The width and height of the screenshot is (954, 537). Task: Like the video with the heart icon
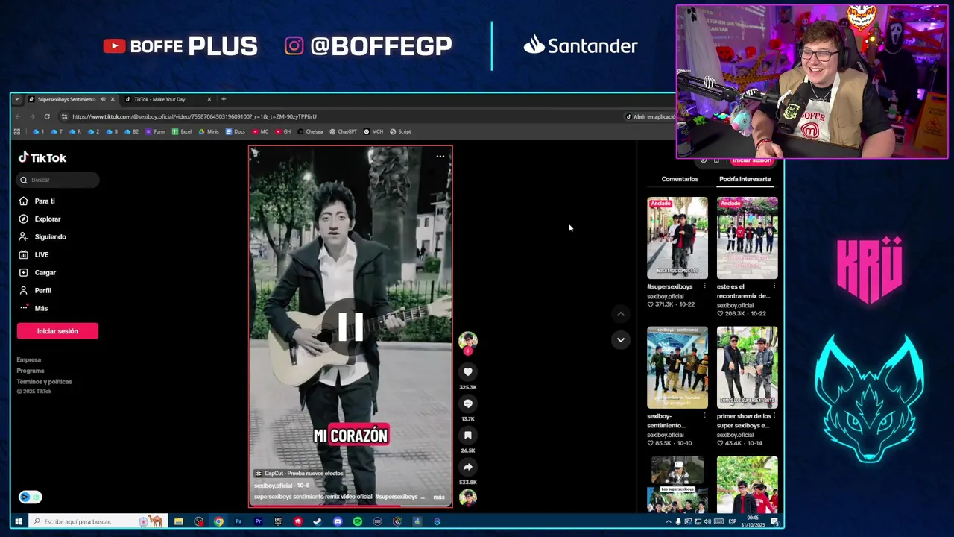coord(468,371)
